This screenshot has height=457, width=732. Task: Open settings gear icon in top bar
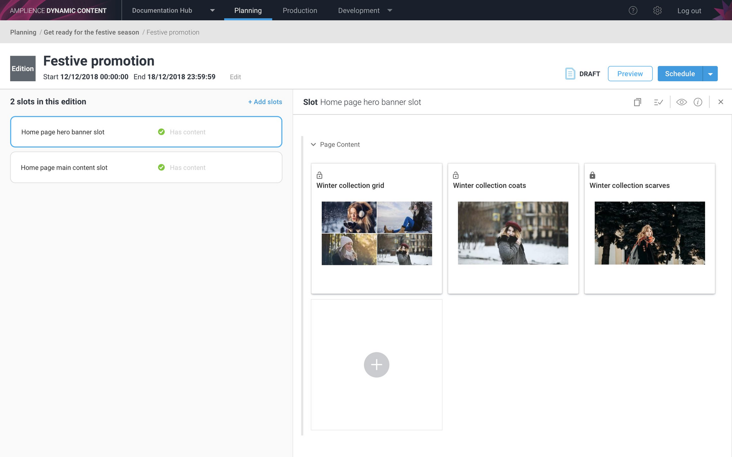pos(657,11)
